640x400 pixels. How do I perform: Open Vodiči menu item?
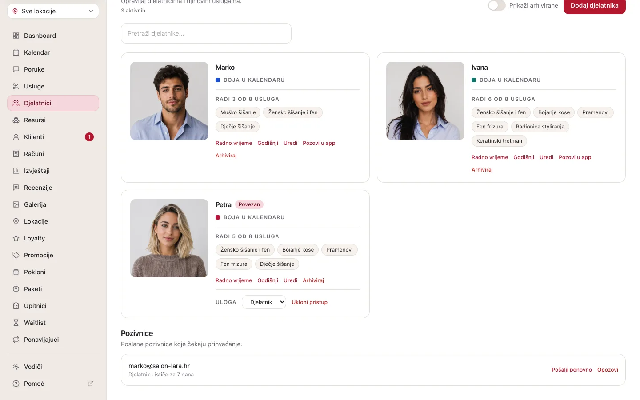[53, 367]
